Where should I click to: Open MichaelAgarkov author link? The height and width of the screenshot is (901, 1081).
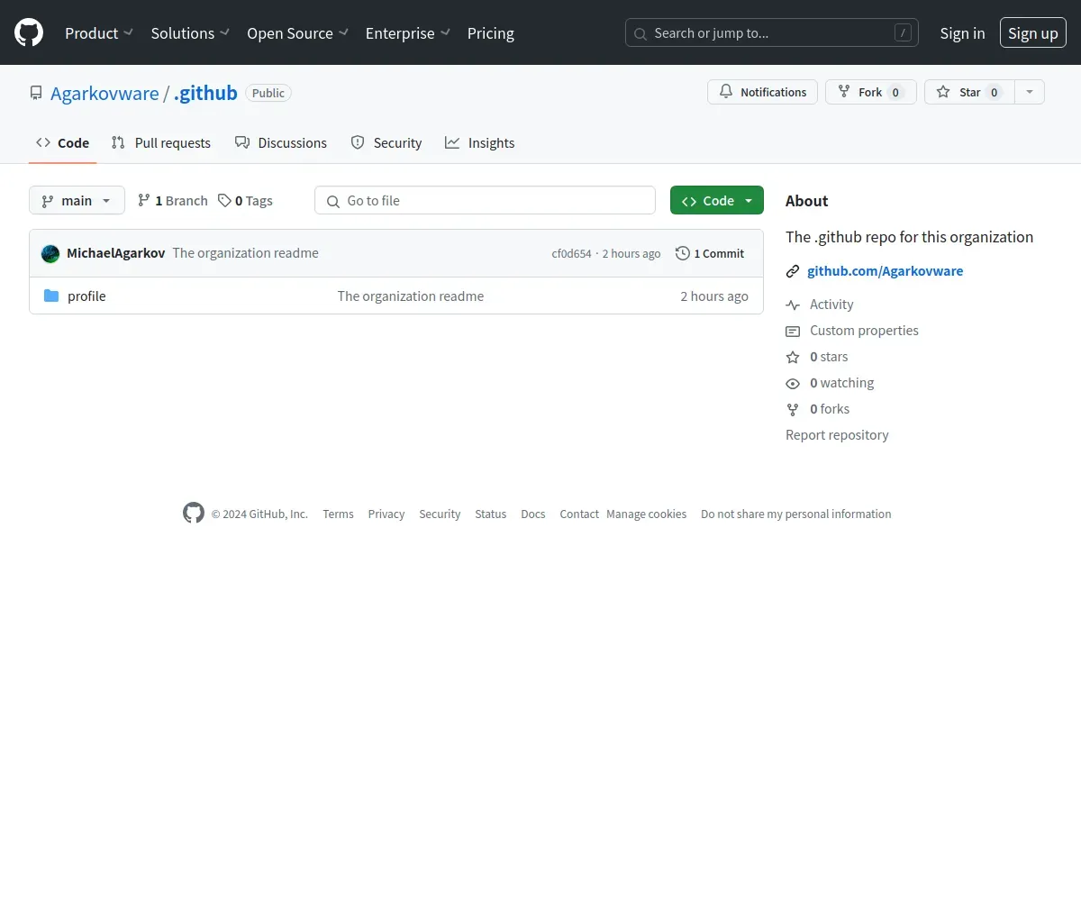pyautogui.click(x=116, y=253)
